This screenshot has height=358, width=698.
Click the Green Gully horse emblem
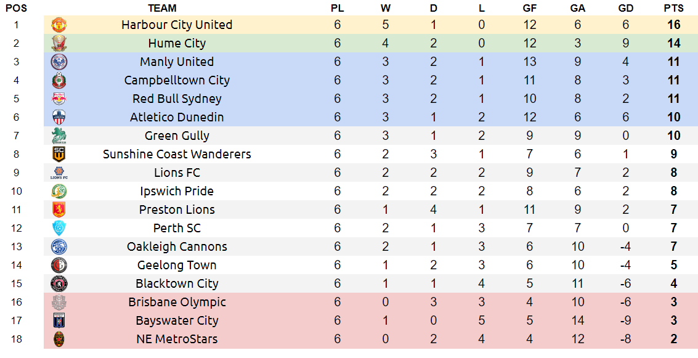[59, 136]
